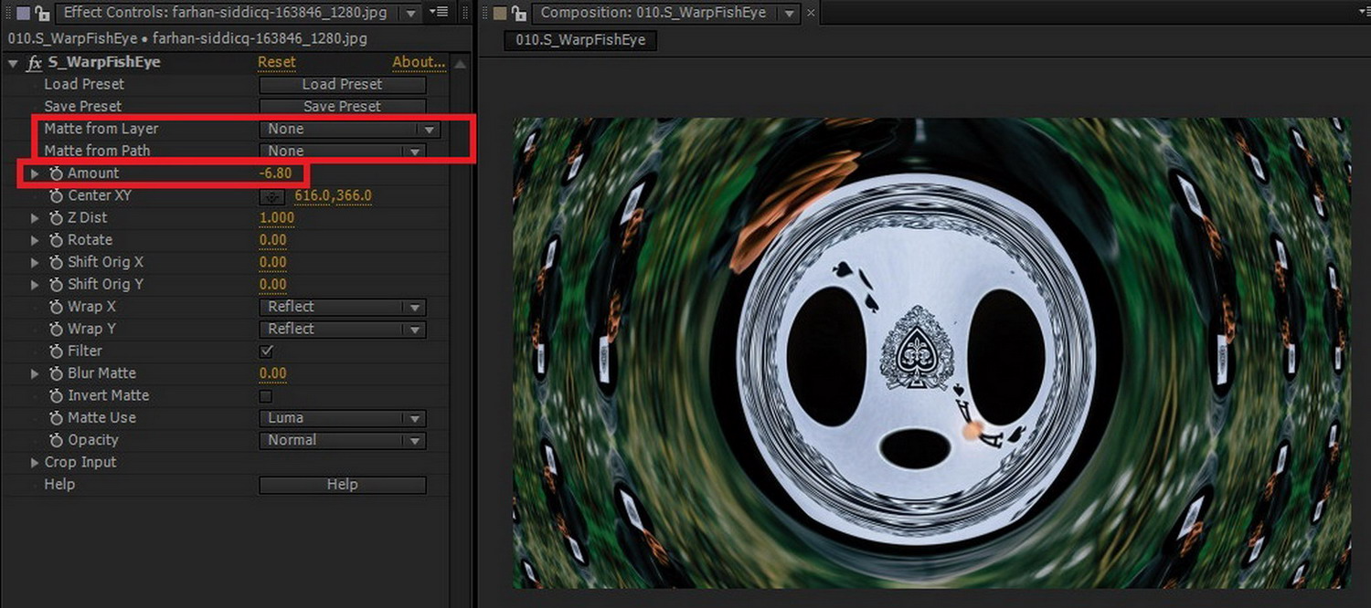Screen dimensions: 1371x608
Task: Enable the Invert Matte checkbox
Action: [266, 396]
